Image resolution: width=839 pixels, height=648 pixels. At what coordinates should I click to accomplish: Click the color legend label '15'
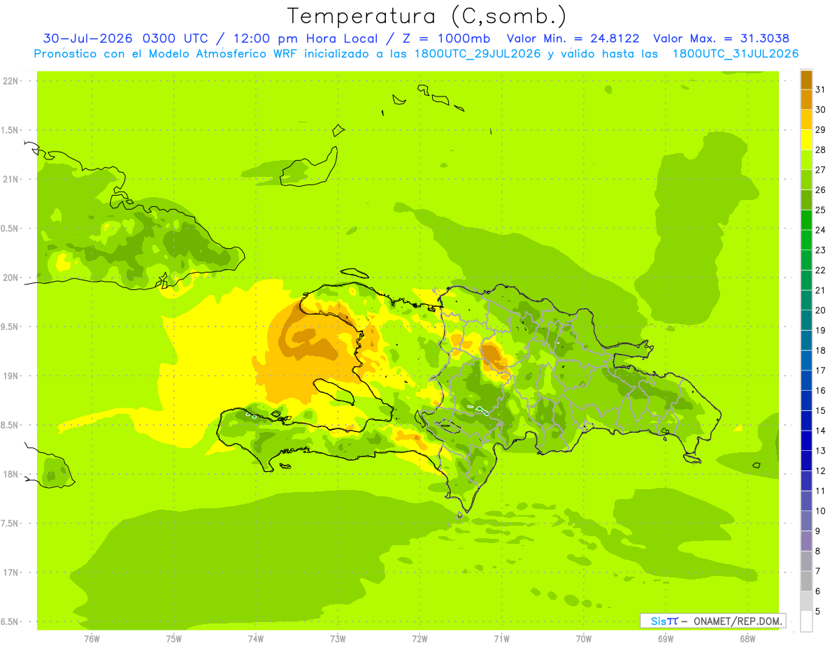pyautogui.click(x=820, y=410)
